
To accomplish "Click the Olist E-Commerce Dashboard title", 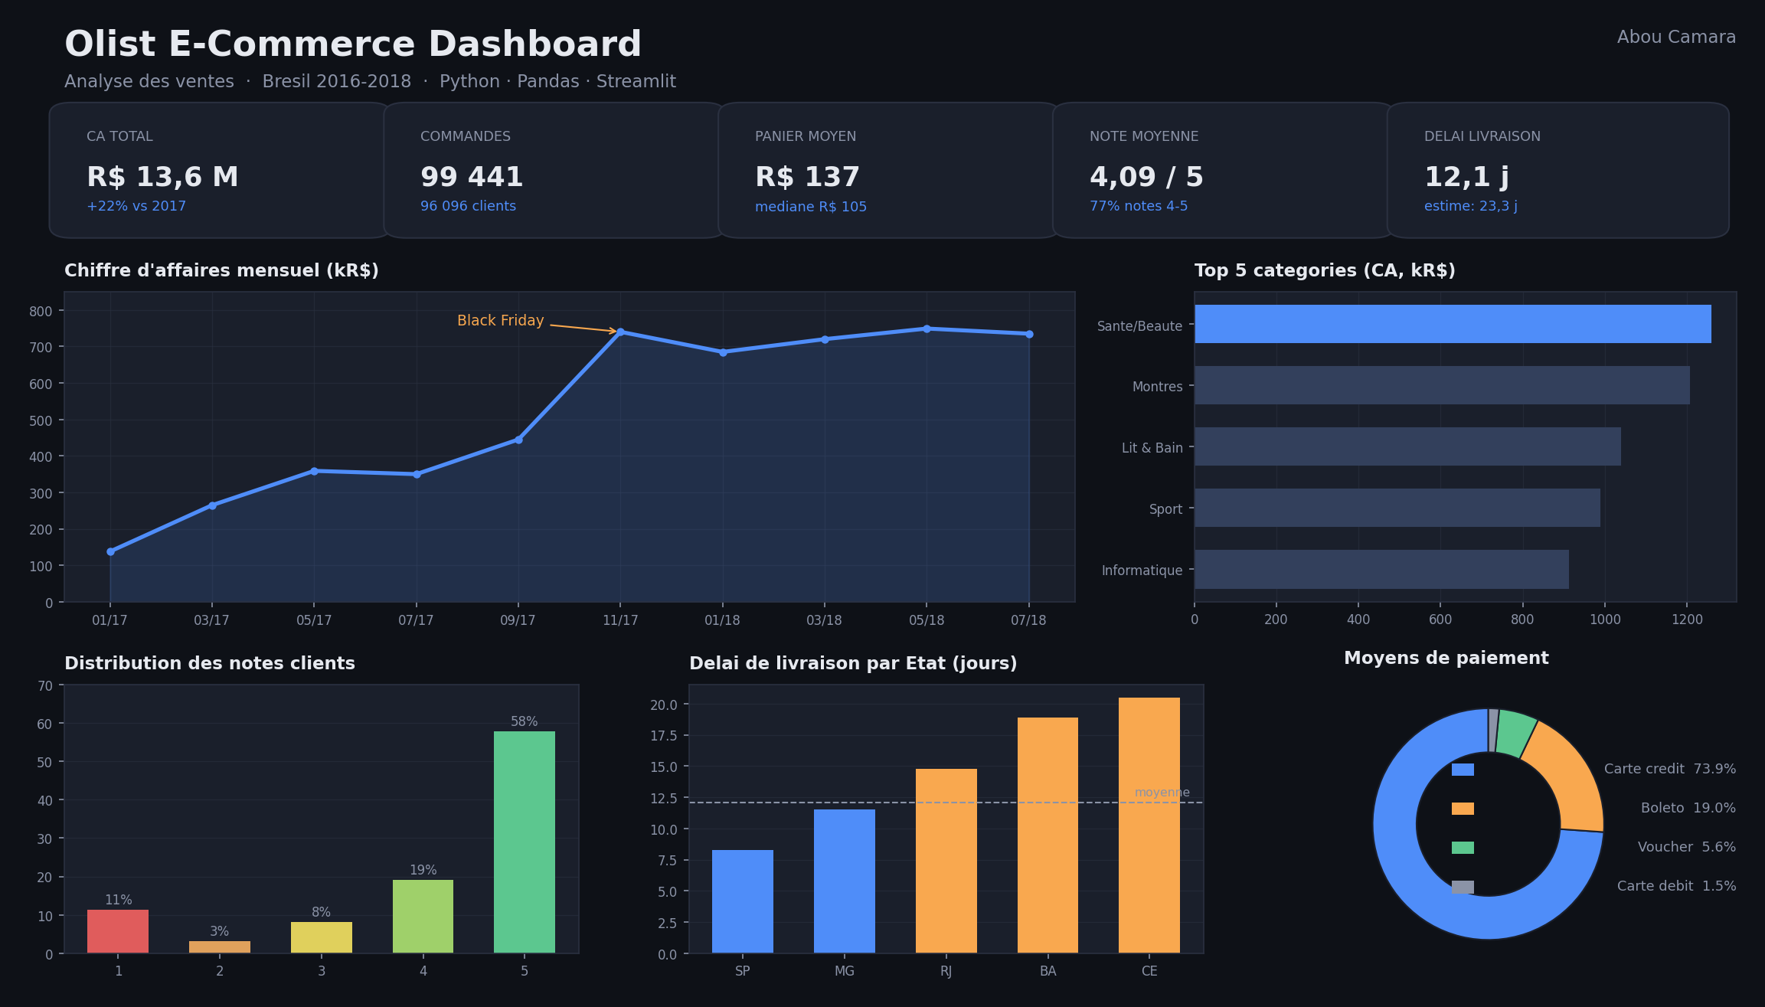I will click(x=353, y=44).
